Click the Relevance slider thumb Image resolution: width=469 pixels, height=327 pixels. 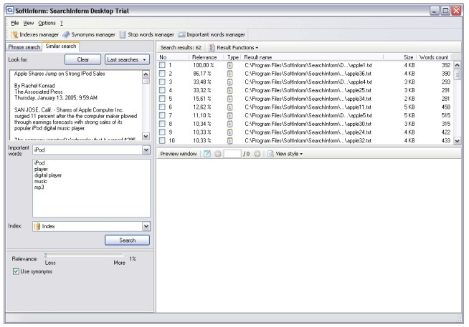click(x=45, y=255)
